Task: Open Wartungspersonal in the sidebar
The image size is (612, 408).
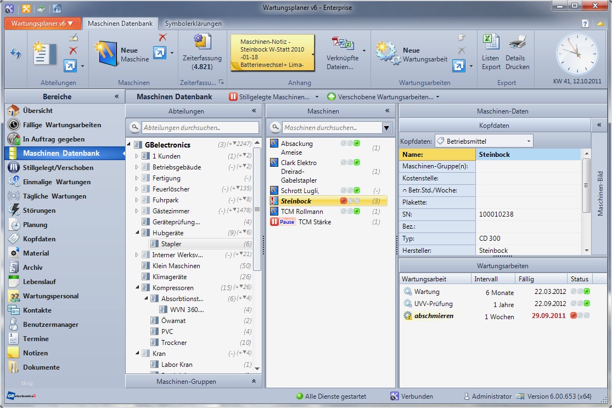Action: (x=50, y=296)
